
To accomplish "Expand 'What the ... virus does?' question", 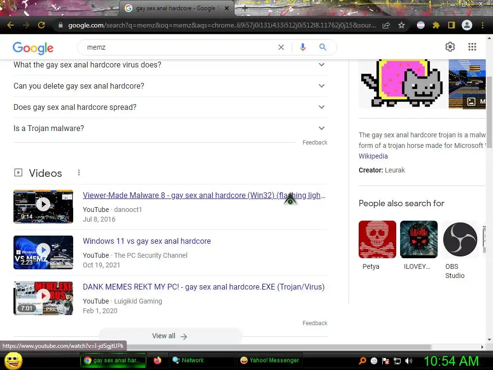I will click(170, 65).
